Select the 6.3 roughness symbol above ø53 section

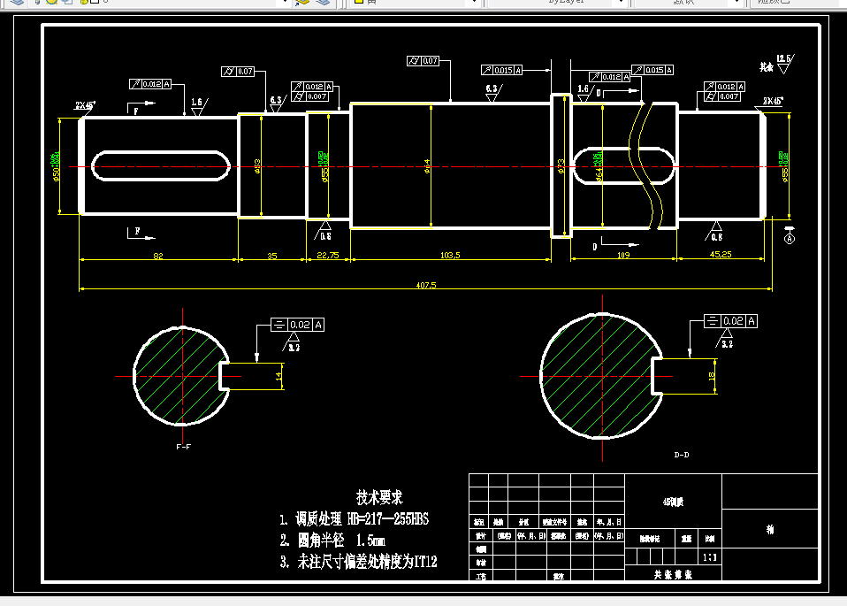pos(277,104)
